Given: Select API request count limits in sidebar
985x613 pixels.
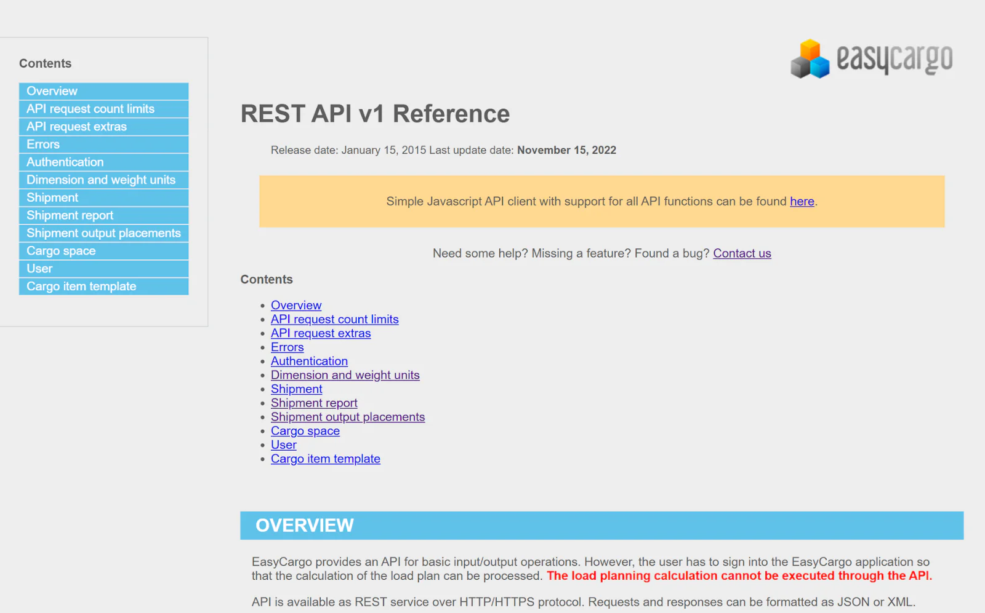Looking at the screenshot, I should [103, 109].
